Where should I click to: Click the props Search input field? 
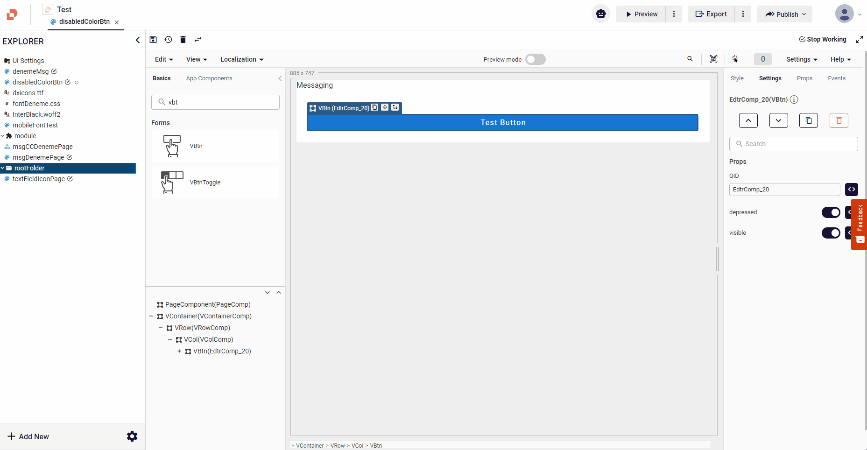pos(793,144)
